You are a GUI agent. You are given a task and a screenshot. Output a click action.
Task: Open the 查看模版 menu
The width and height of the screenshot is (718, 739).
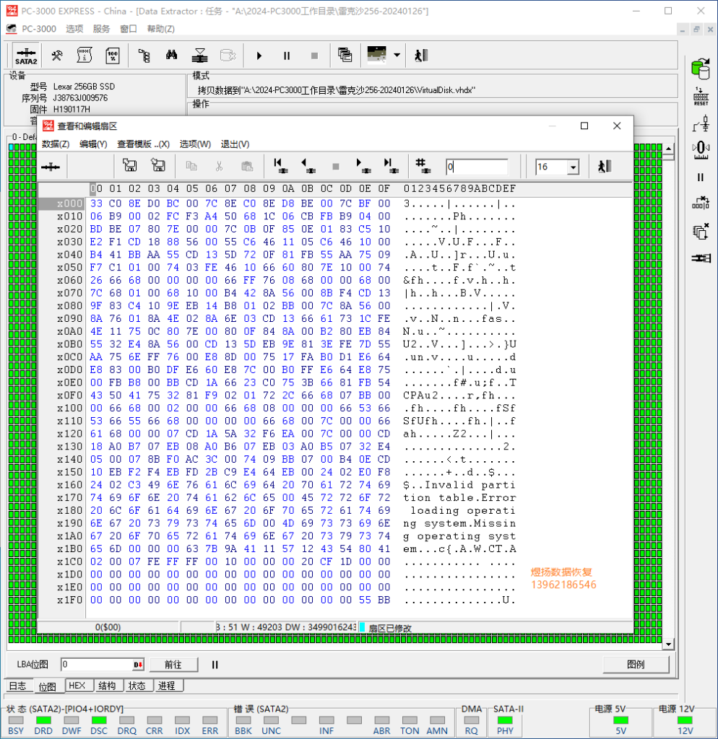pyautogui.click(x=142, y=144)
